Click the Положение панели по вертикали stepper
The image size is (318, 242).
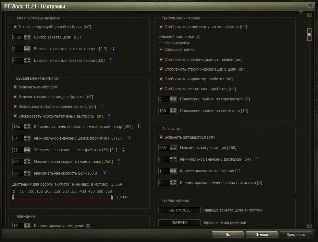pos(173,111)
